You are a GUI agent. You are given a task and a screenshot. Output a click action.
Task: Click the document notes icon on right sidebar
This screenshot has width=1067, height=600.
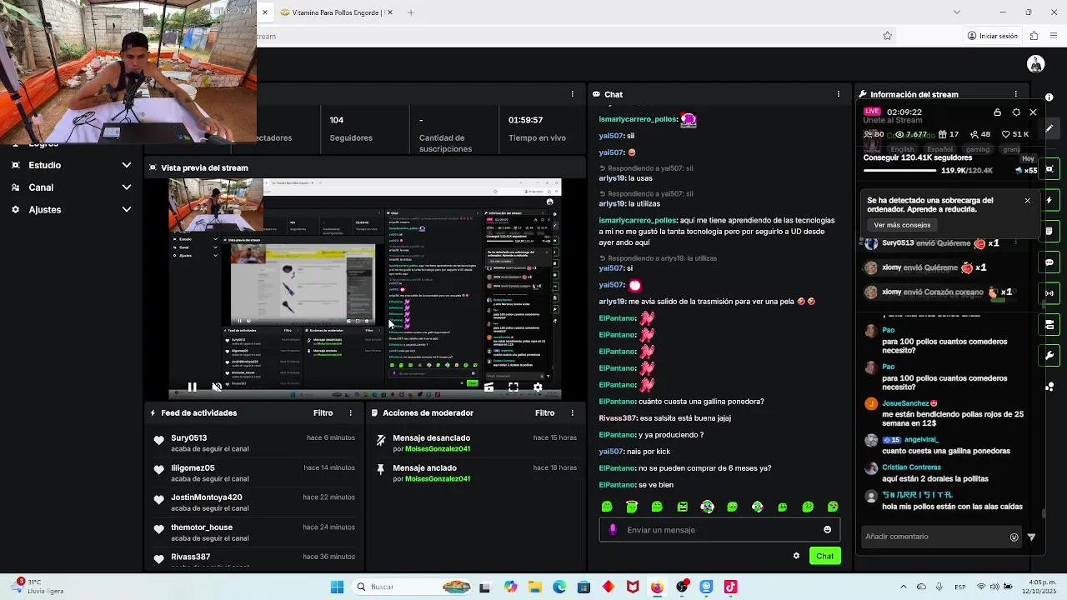(x=1049, y=231)
